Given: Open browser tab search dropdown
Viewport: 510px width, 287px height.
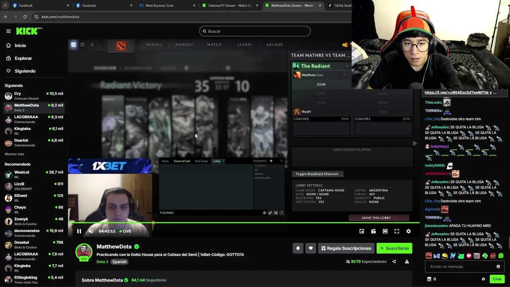Looking at the screenshot, I should [x=5, y=6].
